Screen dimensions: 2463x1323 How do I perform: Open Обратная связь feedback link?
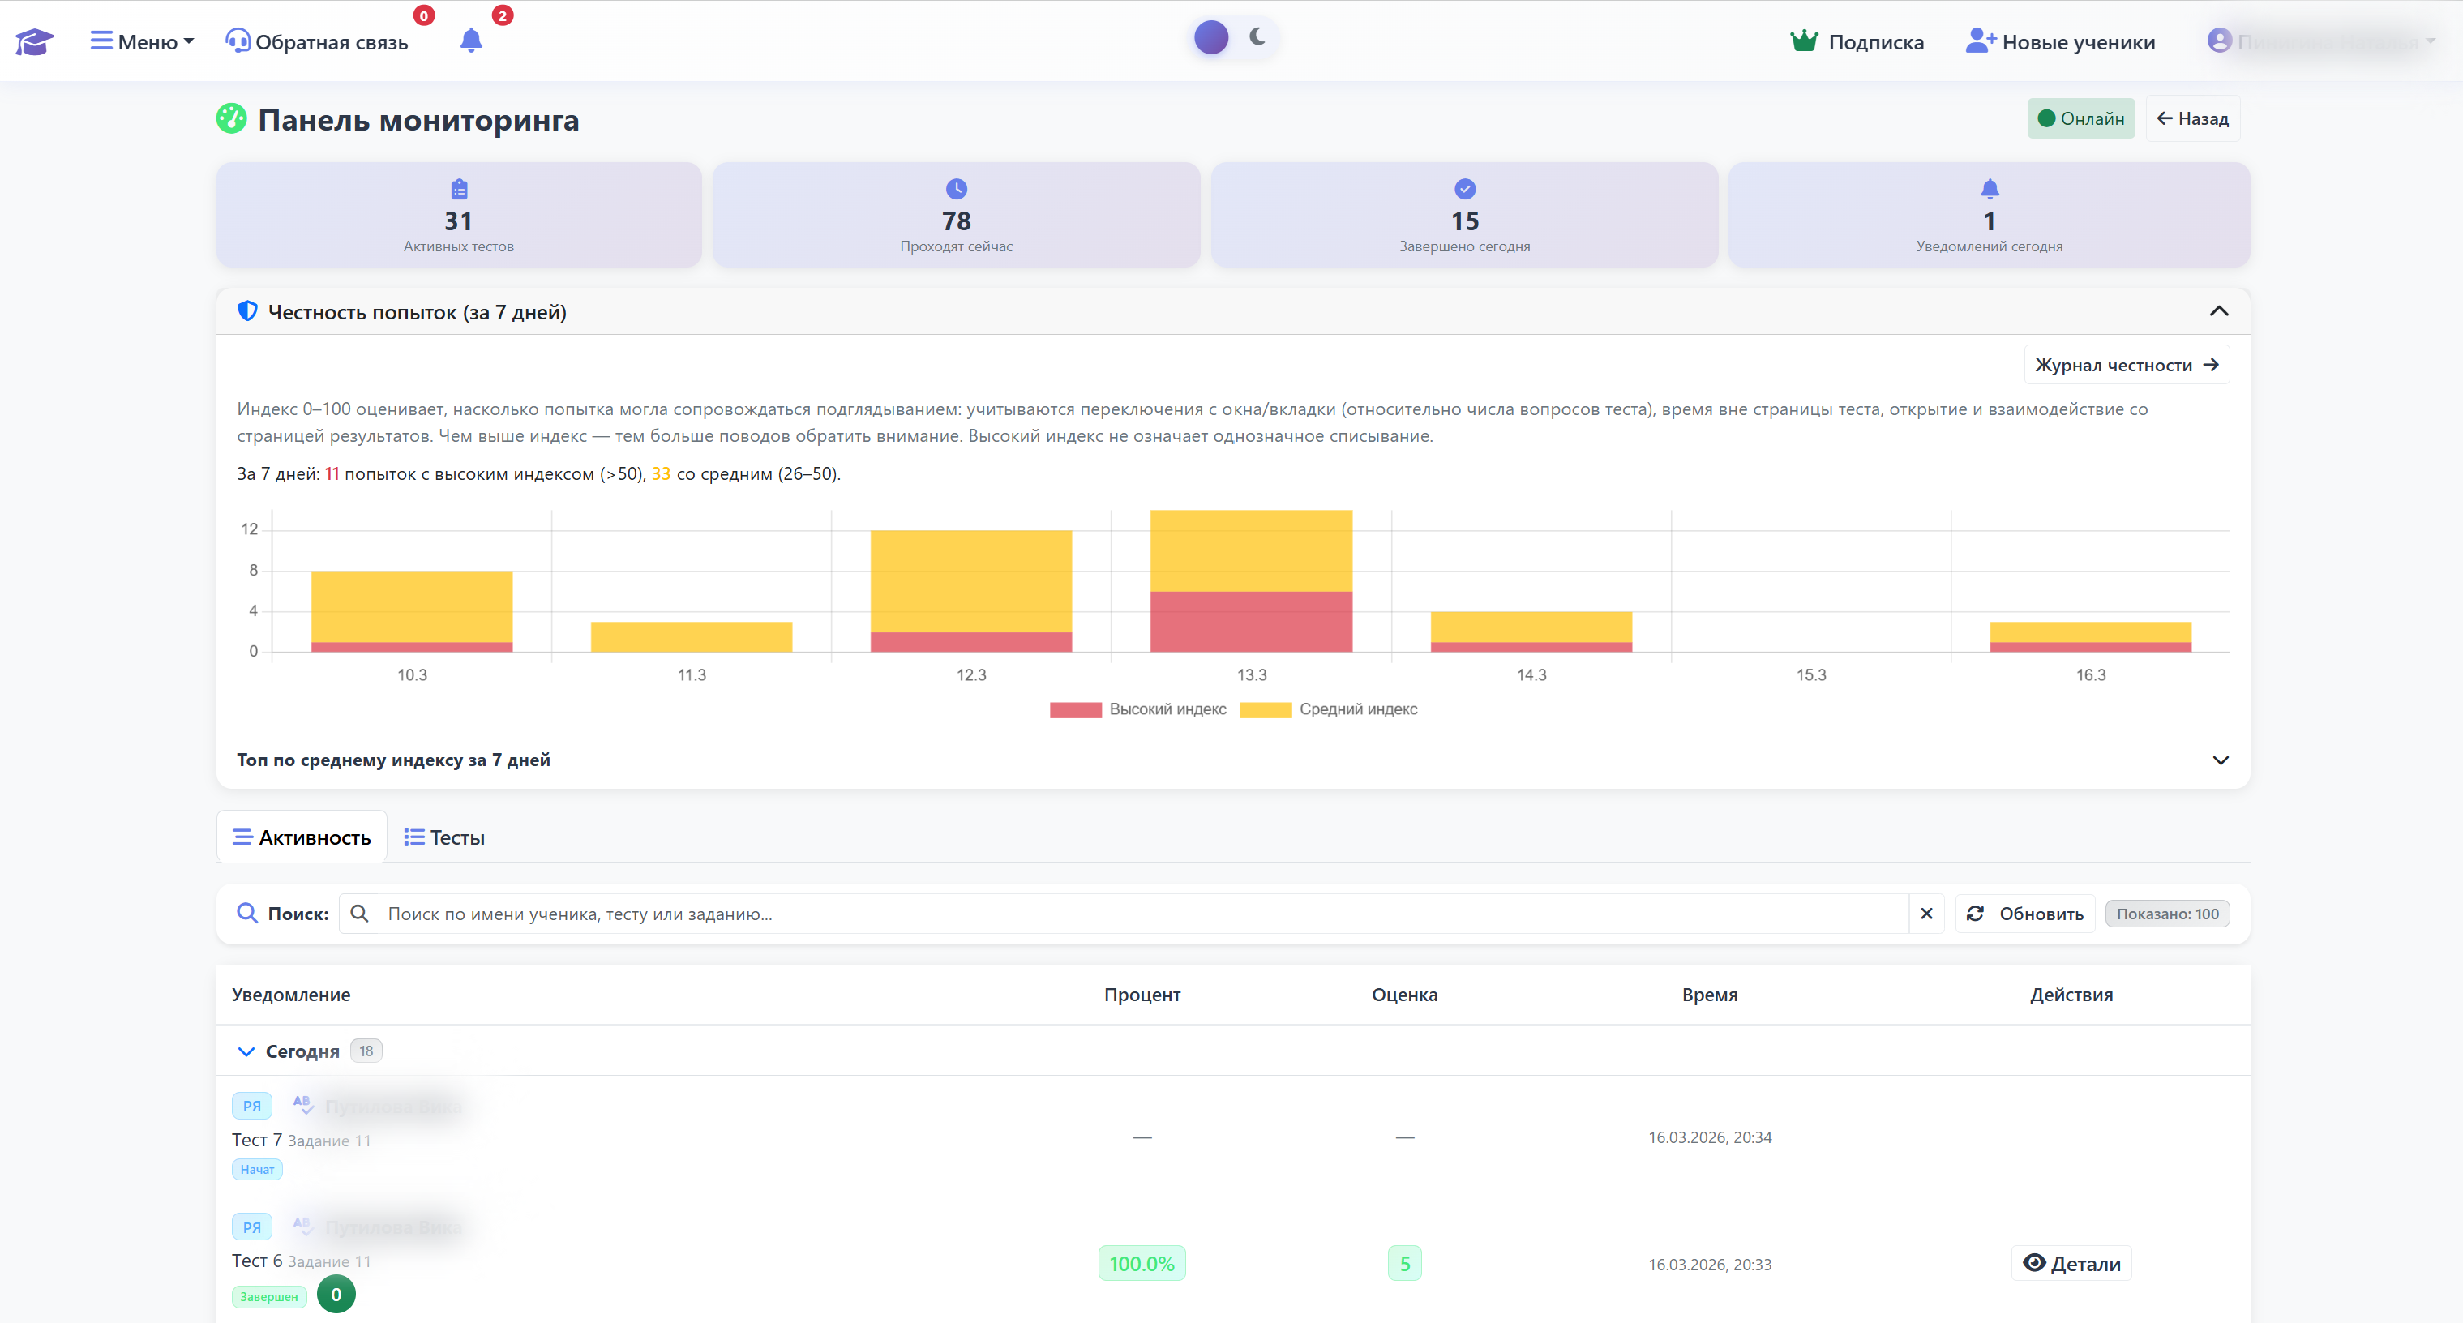pos(316,42)
